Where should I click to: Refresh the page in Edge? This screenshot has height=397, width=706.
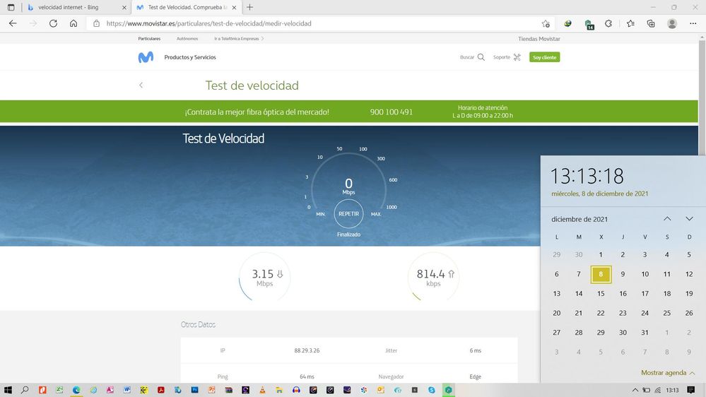(x=53, y=23)
